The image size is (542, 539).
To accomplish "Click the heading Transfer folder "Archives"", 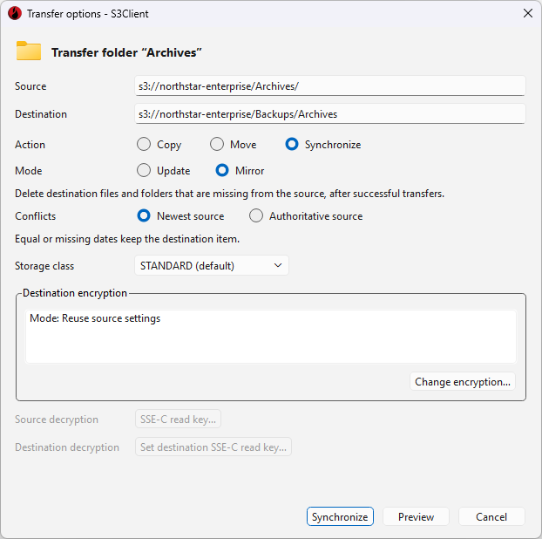I will coord(126,52).
